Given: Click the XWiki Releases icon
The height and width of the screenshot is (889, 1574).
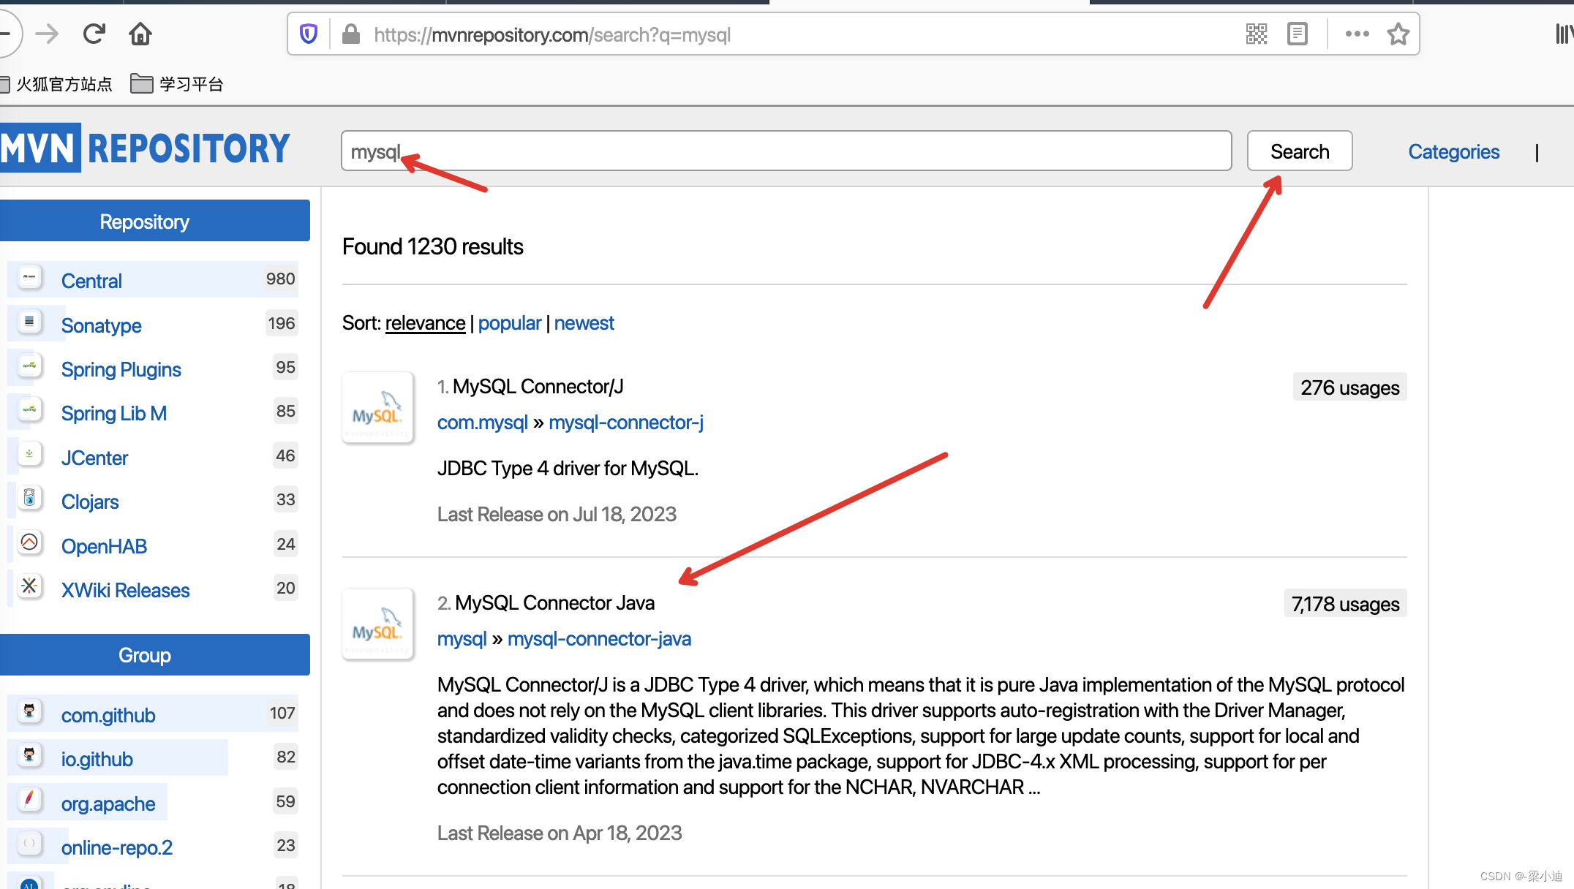Looking at the screenshot, I should (29, 586).
